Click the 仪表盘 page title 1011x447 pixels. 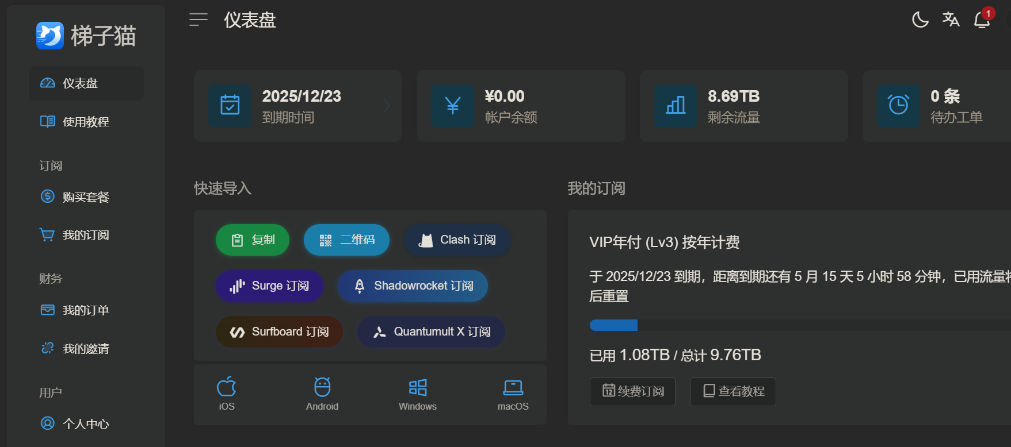click(250, 20)
